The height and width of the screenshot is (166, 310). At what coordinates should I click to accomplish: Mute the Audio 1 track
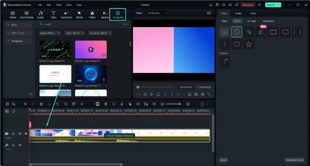tap(19, 145)
